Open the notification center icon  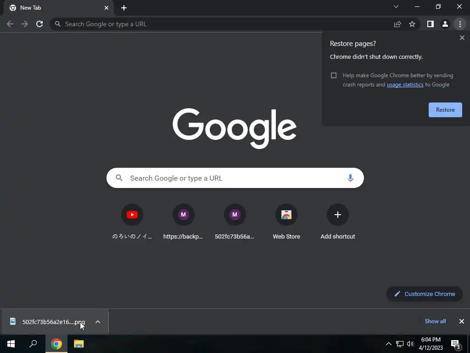click(455, 344)
